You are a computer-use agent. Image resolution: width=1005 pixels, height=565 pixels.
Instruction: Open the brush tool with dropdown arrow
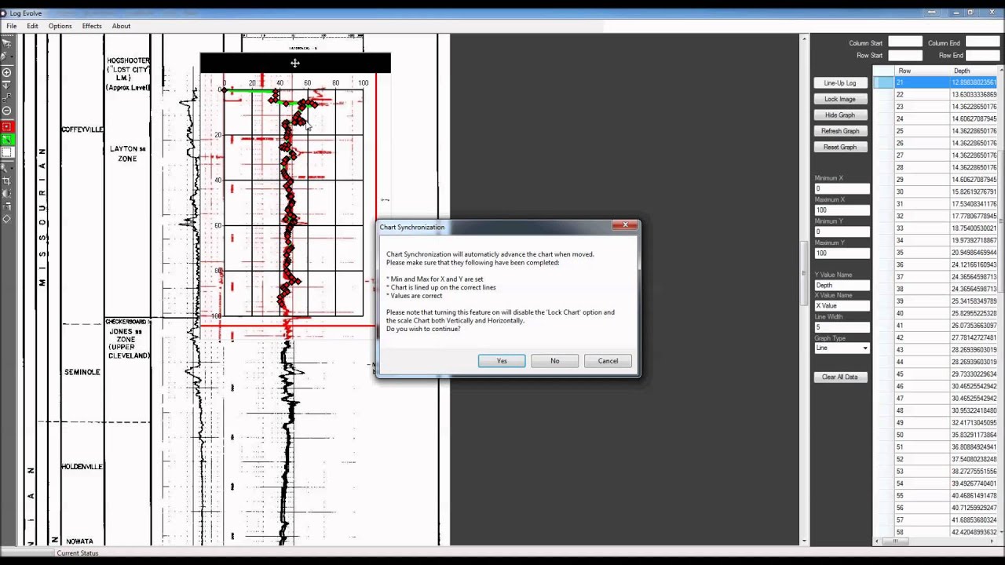click(x=7, y=56)
